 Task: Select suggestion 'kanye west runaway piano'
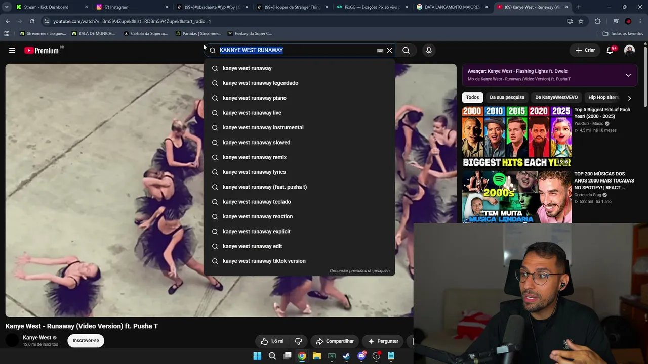pyautogui.click(x=299, y=98)
